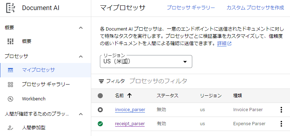Click the フィルタ label

[115, 81]
